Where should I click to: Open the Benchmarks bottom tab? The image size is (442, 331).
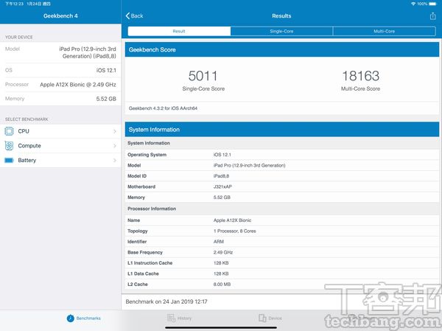pyautogui.click(x=84, y=318)
